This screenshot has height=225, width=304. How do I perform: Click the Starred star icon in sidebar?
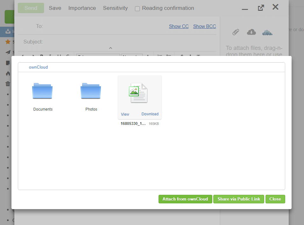(8, 42)
